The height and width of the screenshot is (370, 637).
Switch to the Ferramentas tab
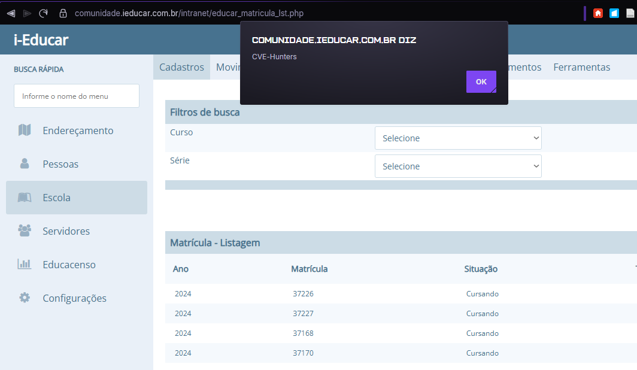(582, 67)
